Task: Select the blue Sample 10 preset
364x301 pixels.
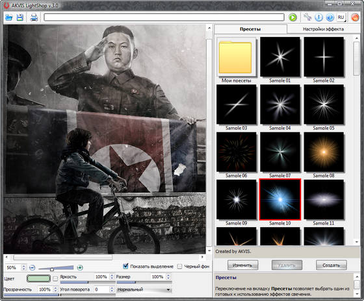Action: pyautogui.click(x=280, y=200)
